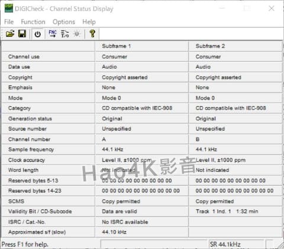The image size is (284, 249).
Task: Select the Channel number row label
Action: coord(29,139)
